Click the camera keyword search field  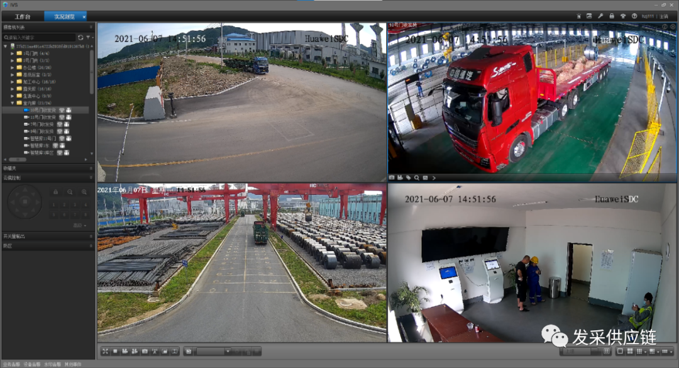point(39,38)
